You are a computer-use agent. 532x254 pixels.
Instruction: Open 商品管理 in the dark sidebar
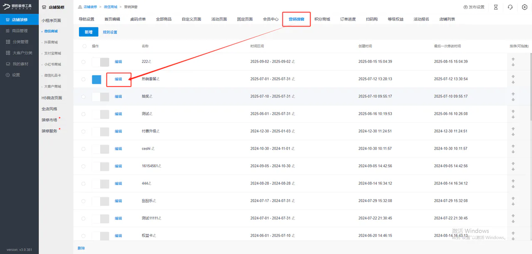pyautogui.click(x=19, y=31)
